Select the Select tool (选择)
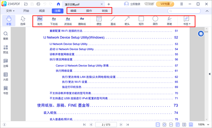 (x=23, y=20)
